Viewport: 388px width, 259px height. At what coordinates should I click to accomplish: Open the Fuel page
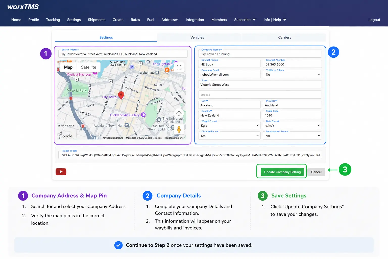[x=151, y=20]
